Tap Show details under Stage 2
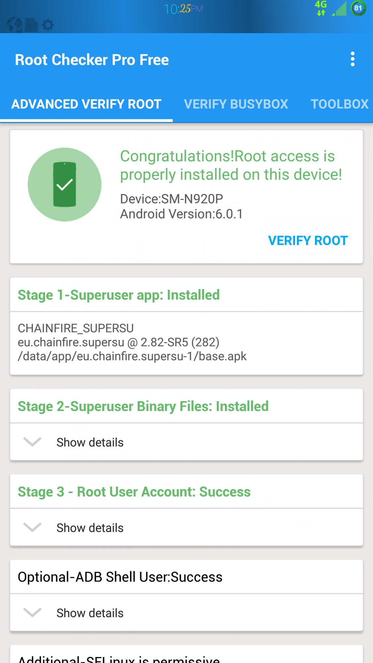This screenshot has height=663, width=373. coord(90,442)
